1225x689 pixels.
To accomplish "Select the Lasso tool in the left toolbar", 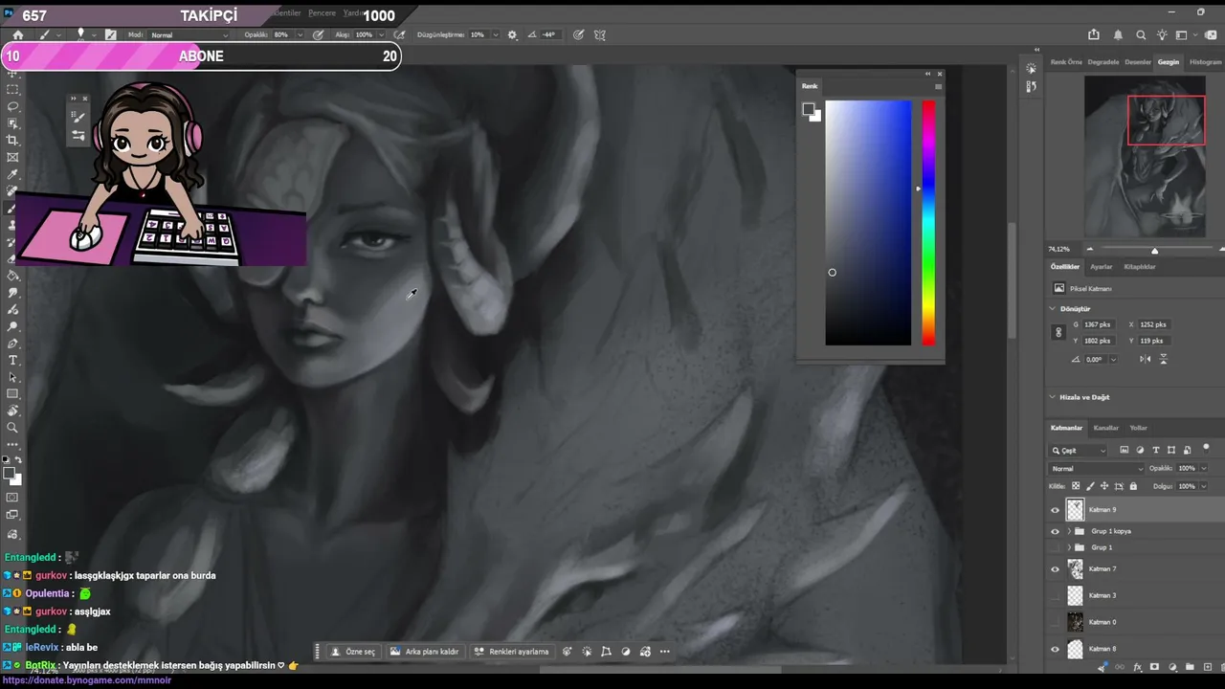I will click(13, 106).
